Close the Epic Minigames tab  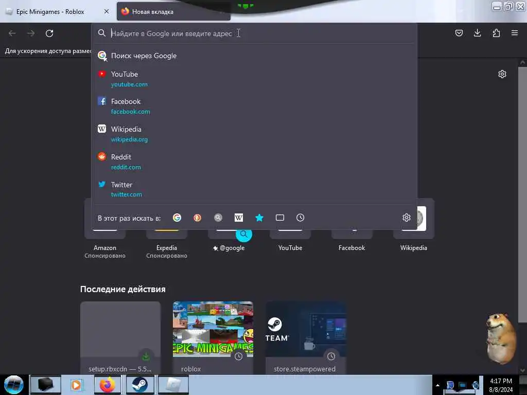[x=107, y=11]
